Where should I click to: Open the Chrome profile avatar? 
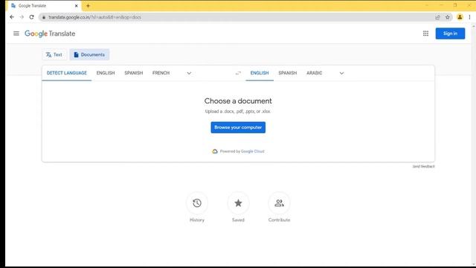460,17
